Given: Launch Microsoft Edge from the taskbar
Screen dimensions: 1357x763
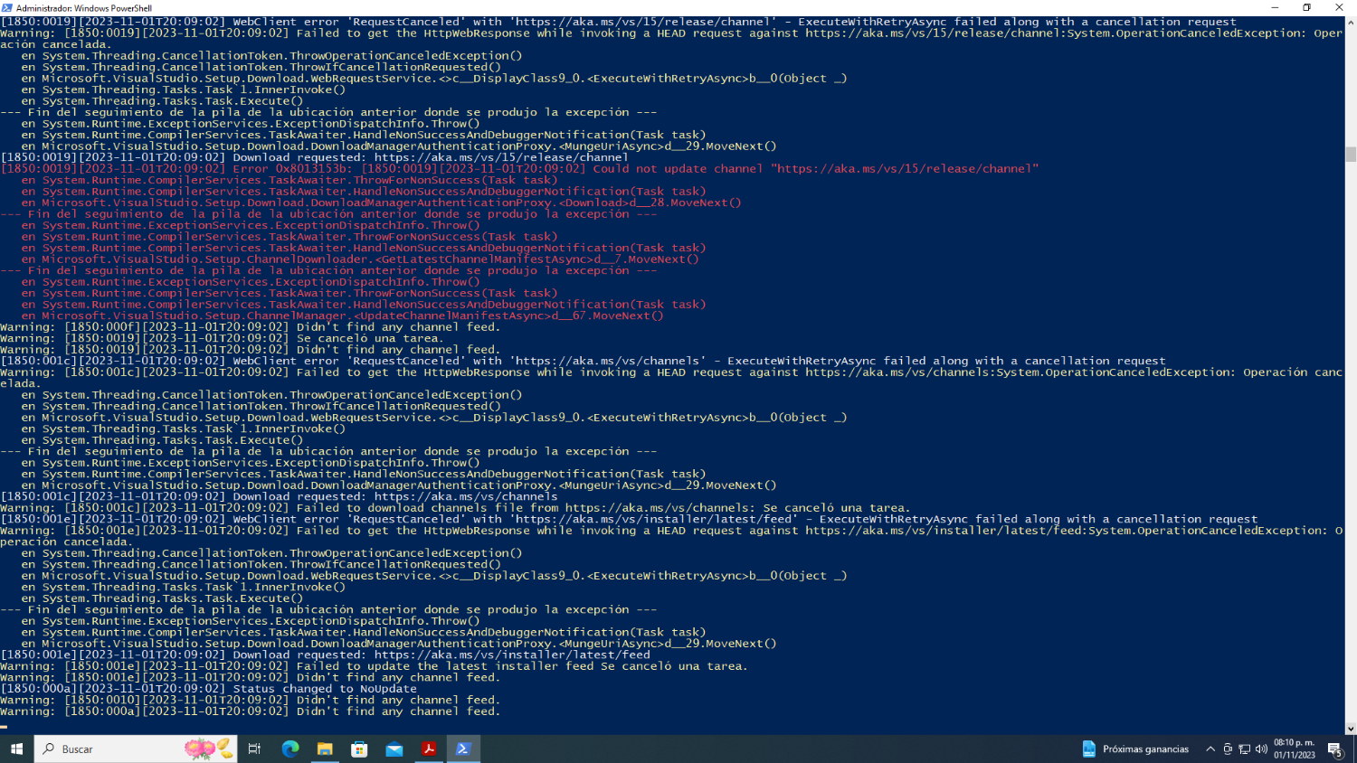Looking at the screenshot, I should click(289, 749).
